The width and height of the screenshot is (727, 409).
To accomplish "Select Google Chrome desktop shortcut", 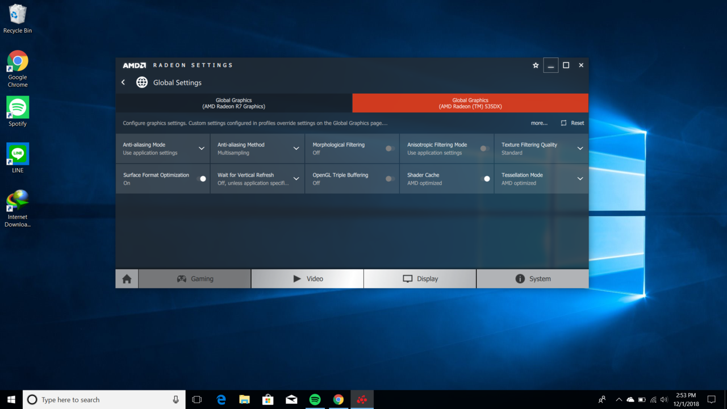I will (x=18, y=69).
